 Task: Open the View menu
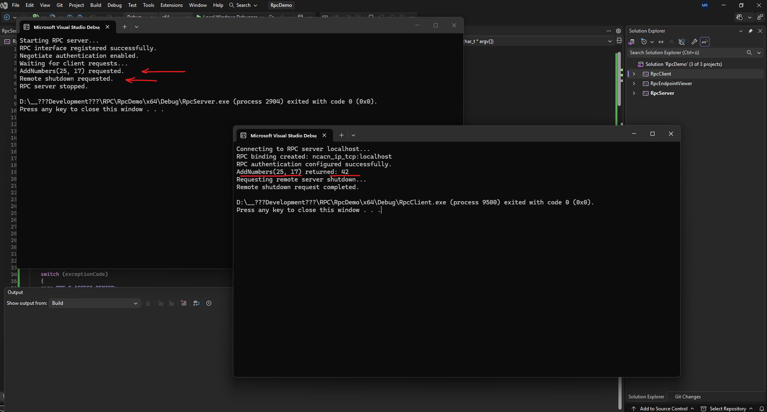click(x=45, y=5)
